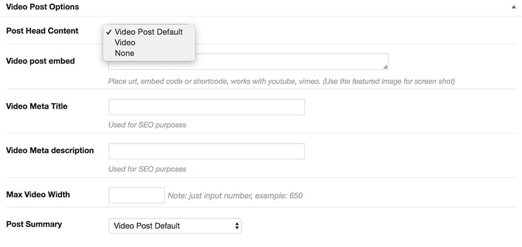Grab the embed textarea resize handle
Viewport: 522px width, 247px height.
385,67
